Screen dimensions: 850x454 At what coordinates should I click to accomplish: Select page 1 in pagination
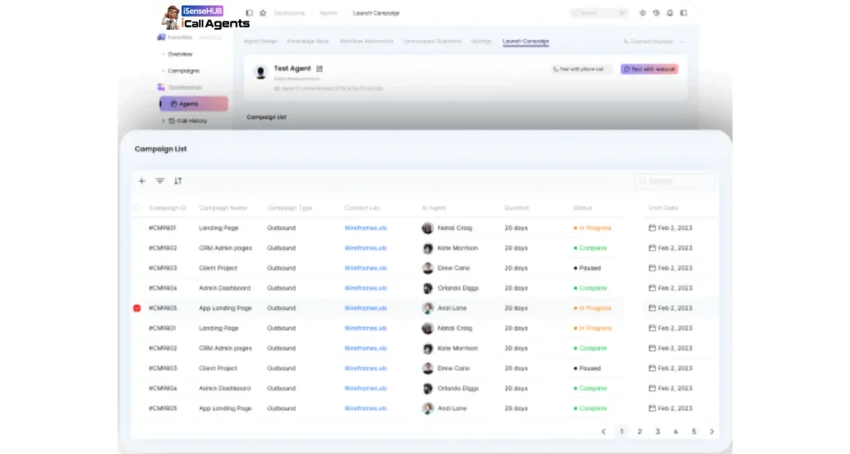click(622, 432)
